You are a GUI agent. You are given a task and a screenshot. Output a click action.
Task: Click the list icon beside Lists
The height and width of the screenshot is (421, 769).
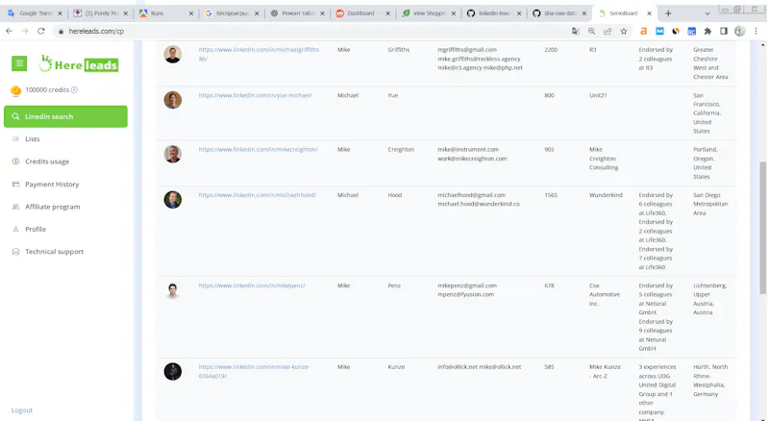tap(15, 138)
